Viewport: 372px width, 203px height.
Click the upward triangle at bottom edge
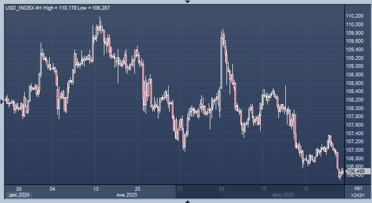pyautogui.click(x=187, y=201)
